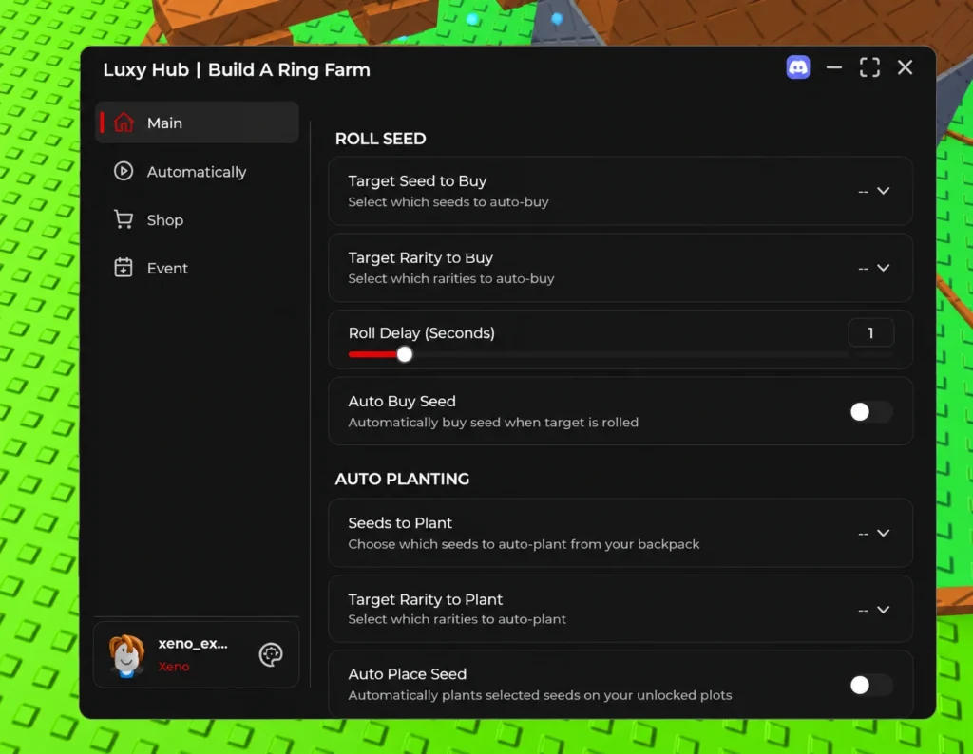
Task: Click the Shop cart icon
Action: coord(124,218)
